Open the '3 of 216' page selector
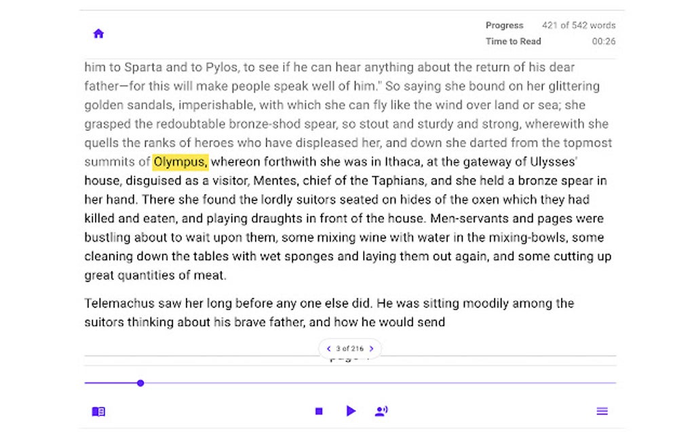Viewport: 692px width, 432px height. point(350,348)
